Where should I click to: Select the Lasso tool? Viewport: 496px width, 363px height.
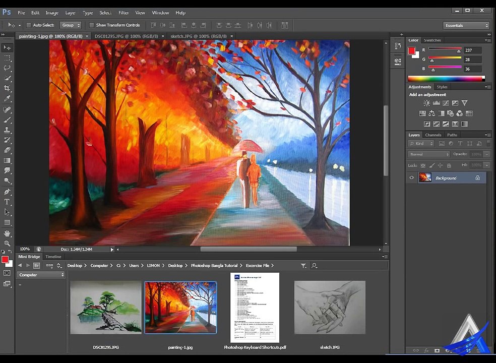(x=7, y=69)
